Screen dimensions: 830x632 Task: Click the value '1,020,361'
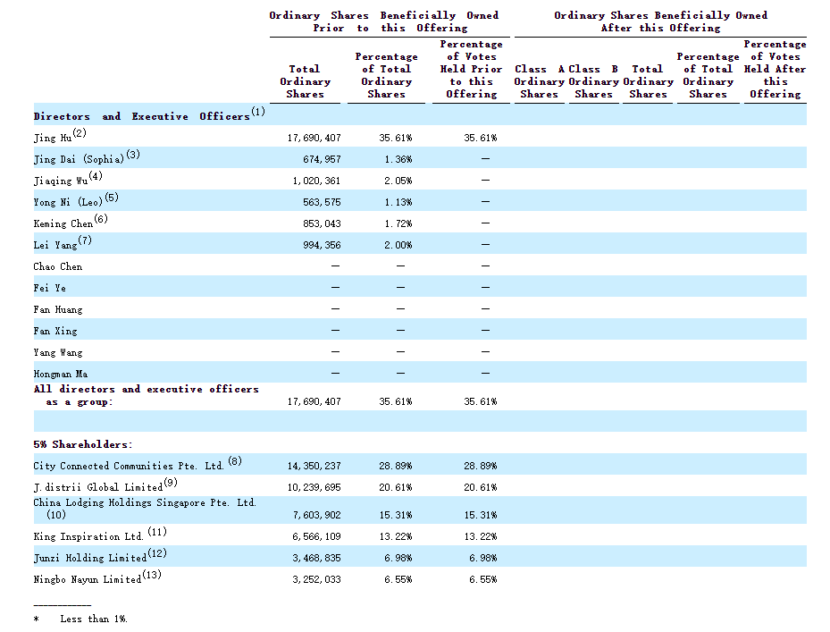[316, 181]
